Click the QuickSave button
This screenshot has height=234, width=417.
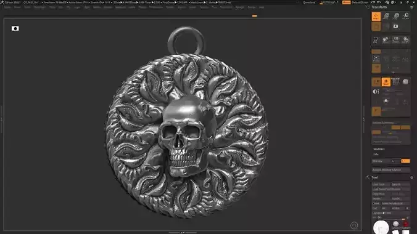[x=309, y=2]
